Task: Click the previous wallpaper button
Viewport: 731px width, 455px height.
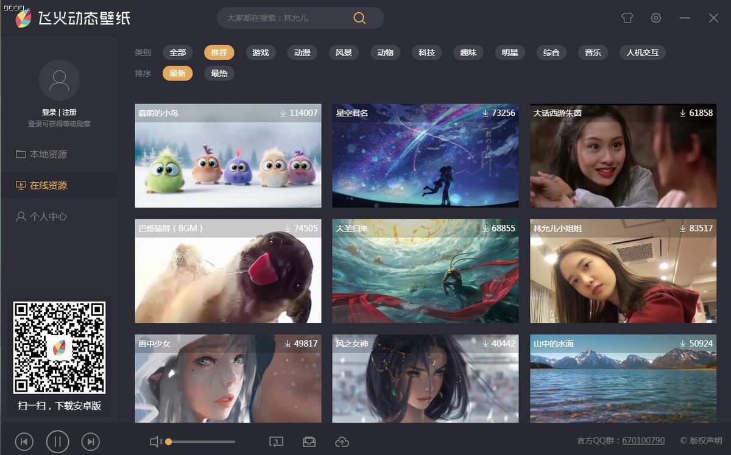Action: click(x=24, y=442)
